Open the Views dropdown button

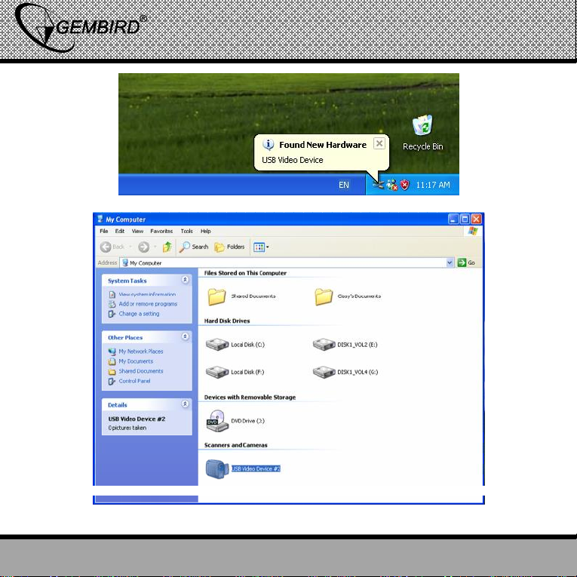[261, 247]
